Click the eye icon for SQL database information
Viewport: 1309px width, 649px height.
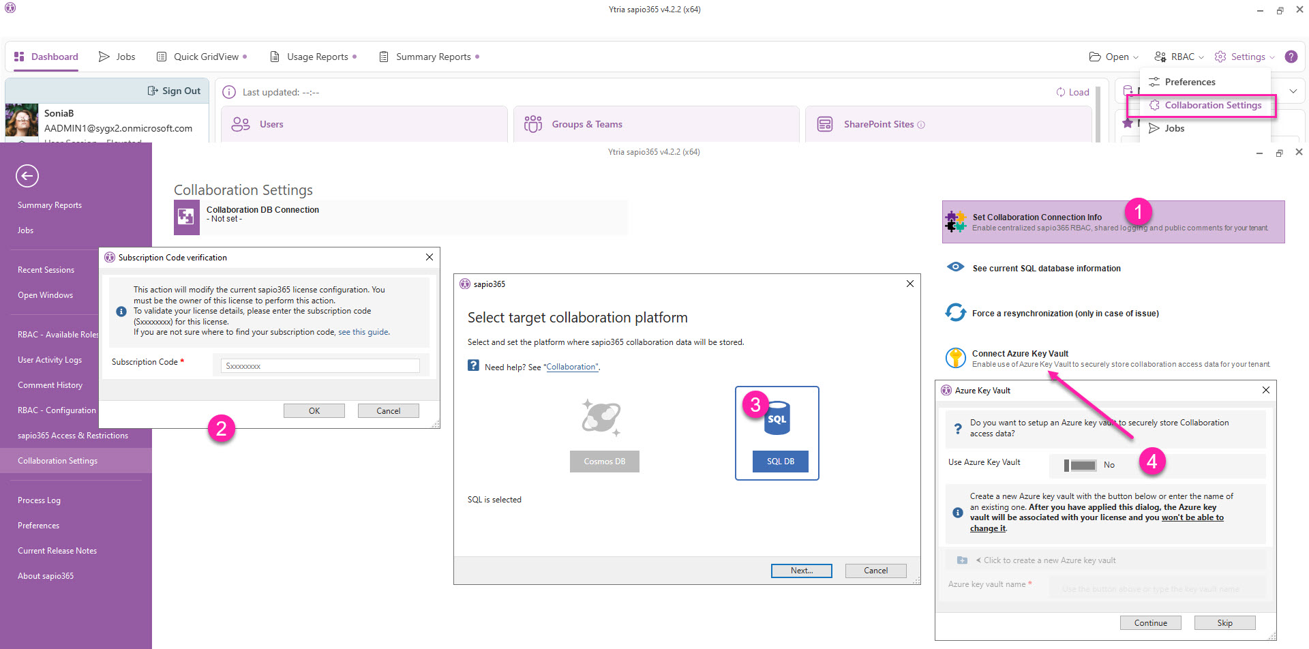[955, 267]
